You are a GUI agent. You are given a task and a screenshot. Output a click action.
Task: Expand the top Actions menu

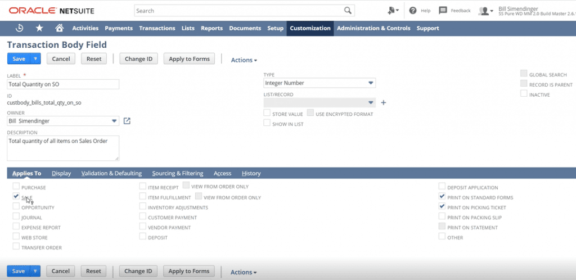[x=244, y=60]
